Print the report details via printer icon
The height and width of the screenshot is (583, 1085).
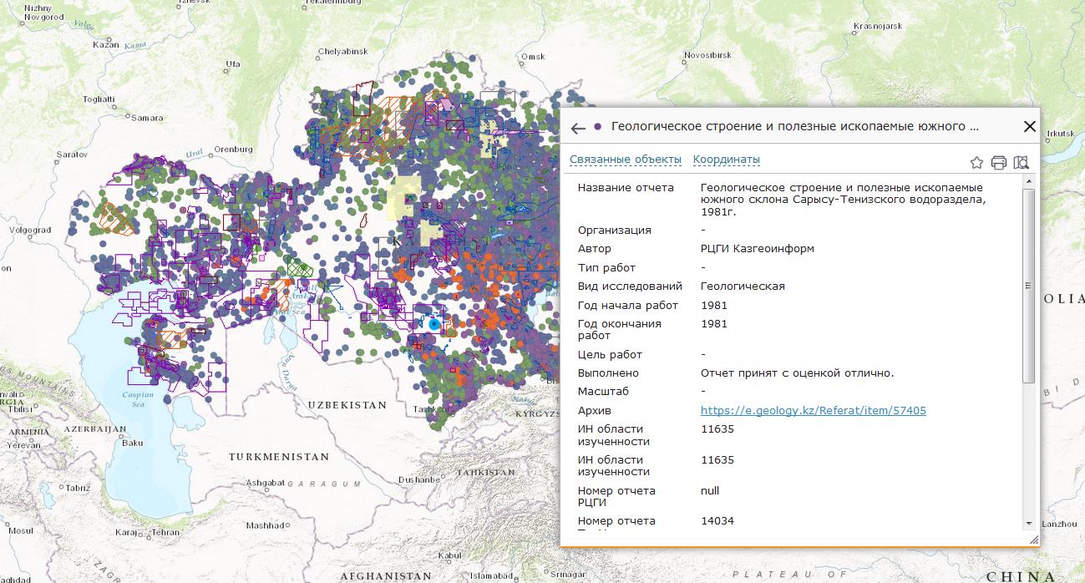tap(998, 163)
